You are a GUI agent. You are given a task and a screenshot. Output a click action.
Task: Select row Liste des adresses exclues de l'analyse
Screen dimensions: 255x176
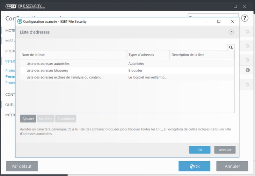click(x=127, y=77)
